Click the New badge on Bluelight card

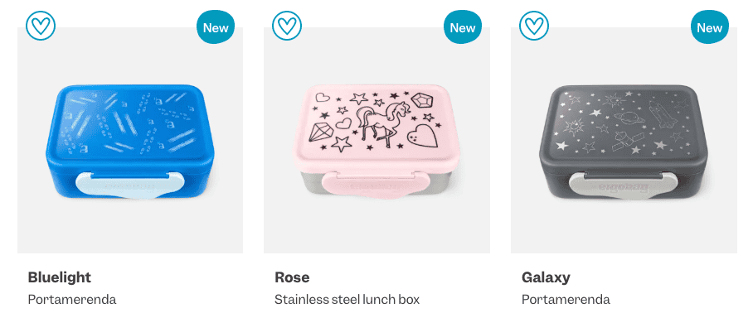point(216,26)
